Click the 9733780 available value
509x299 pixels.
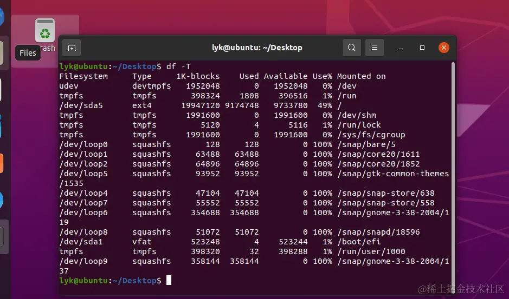point(291,105)
